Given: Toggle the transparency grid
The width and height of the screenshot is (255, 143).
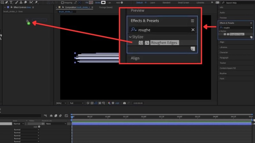Looking at the screenshot, I should (92, 103).
